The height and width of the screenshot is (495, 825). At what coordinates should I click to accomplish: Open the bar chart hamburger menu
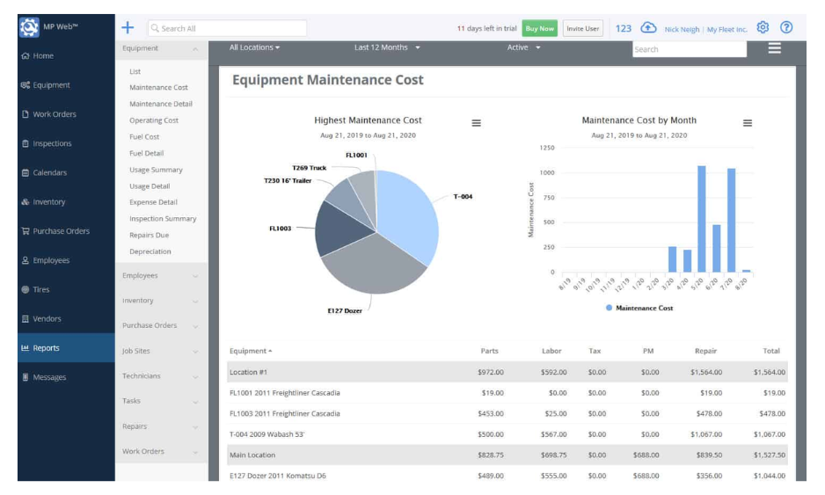point(747,123)
